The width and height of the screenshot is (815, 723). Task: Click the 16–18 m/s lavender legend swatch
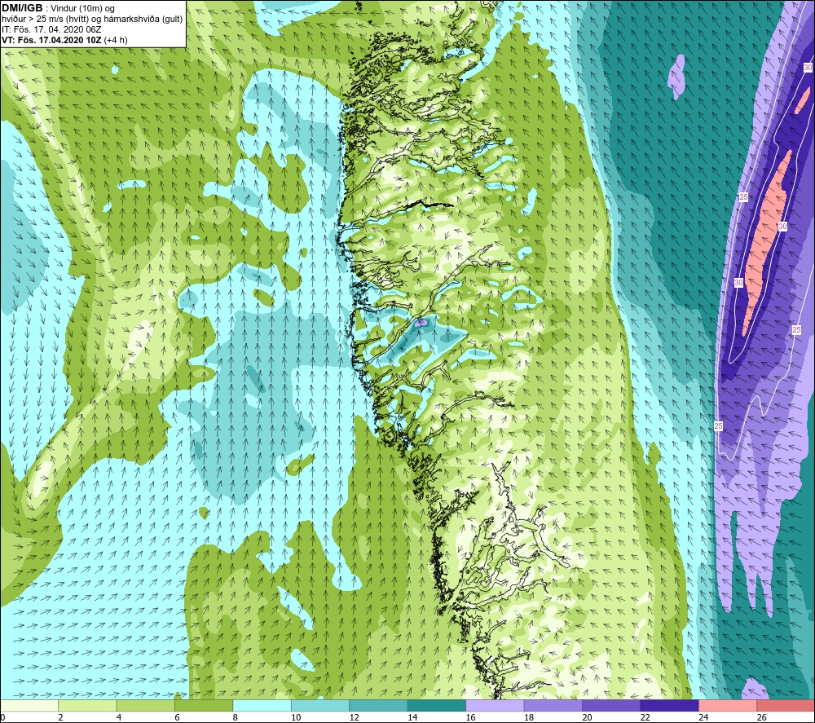pyautogui.click(x=495, y=706)
